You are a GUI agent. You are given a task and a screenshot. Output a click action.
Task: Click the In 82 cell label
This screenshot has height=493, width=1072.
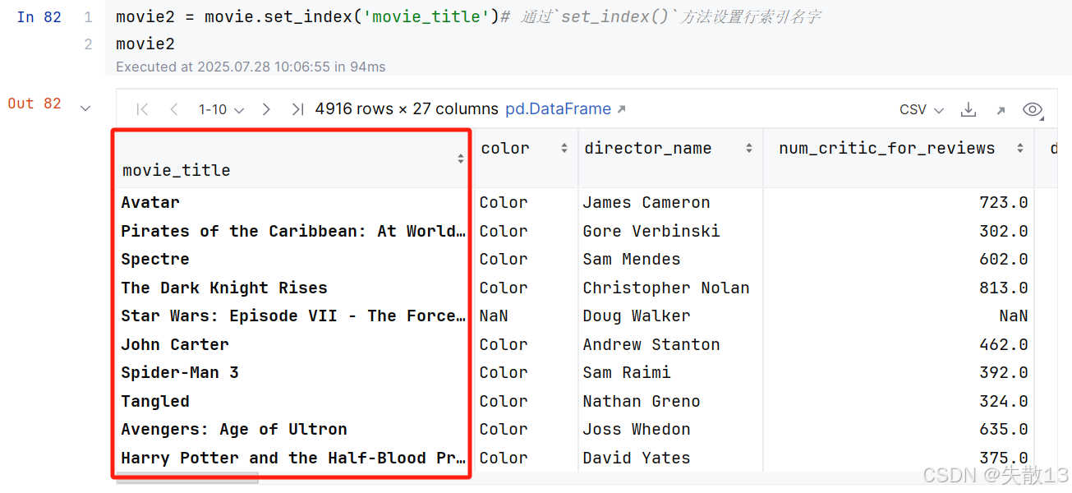point(39,17)
